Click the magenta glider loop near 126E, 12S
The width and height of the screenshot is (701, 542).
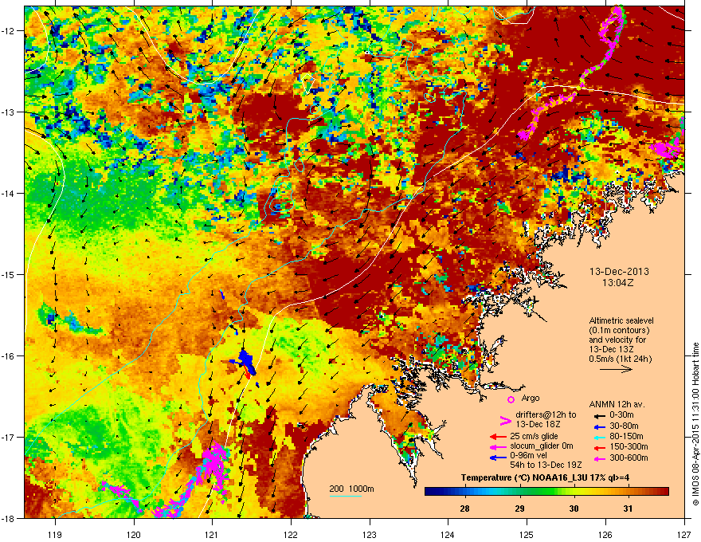click(x=611, y=28)
